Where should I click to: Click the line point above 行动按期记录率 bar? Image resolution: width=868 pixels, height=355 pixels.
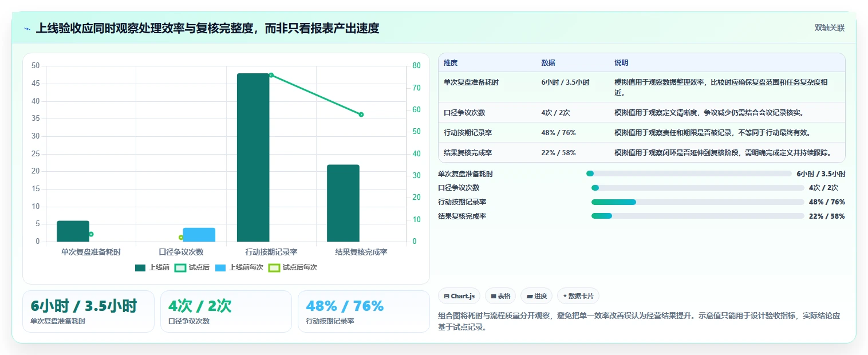[x=271, y=75]
